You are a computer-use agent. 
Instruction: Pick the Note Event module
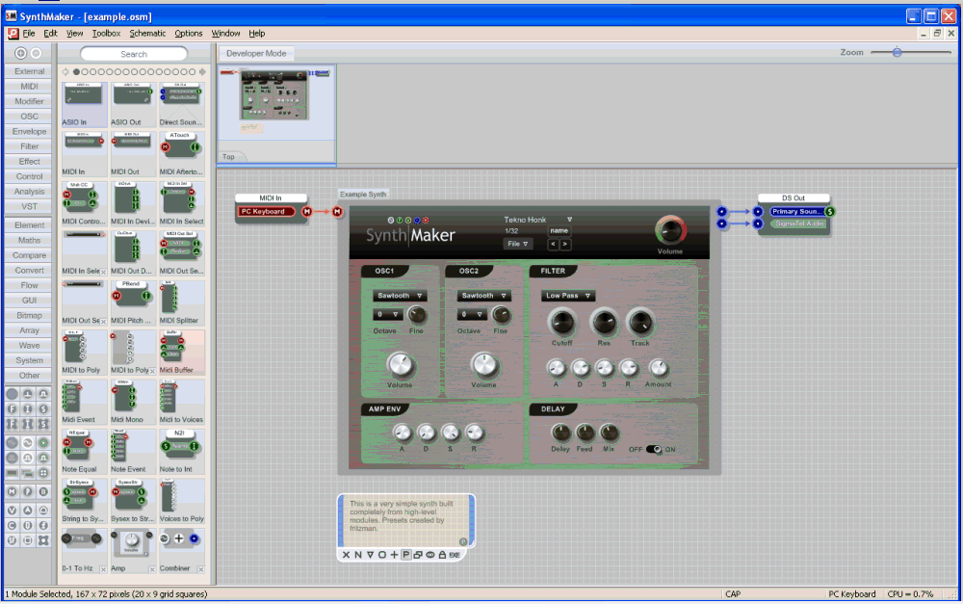click(x=133, y=452)
